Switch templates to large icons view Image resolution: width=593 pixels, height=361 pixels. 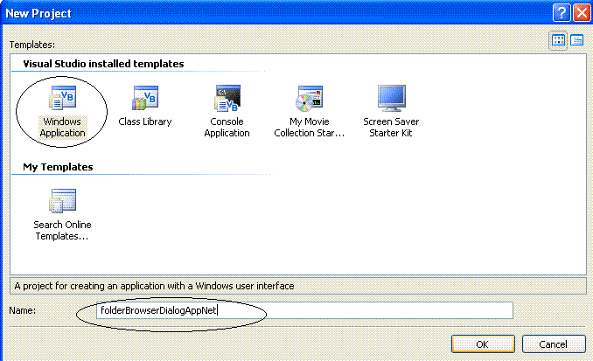(558, 40)
